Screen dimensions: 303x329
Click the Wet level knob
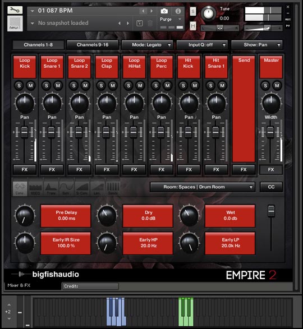tap(189, 216)
